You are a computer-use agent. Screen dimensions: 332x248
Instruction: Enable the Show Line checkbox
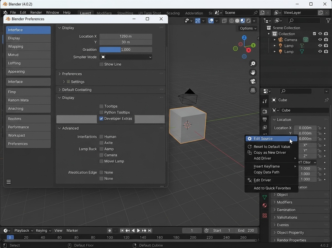pos(101,64)
